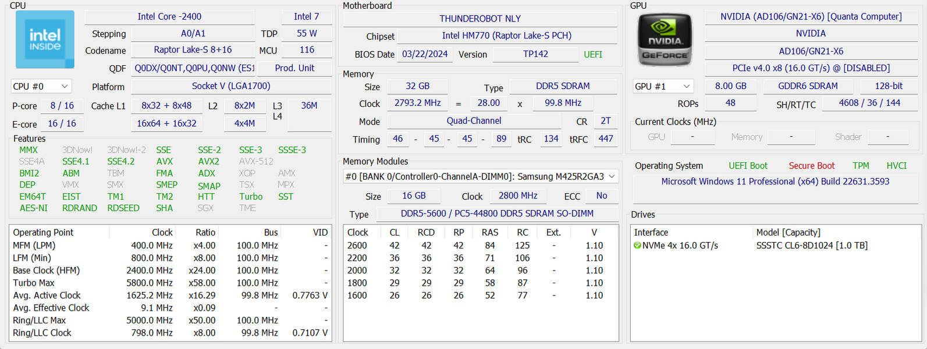The image size is (927, 349).
Task: Click the P-core 8 / 16 value
Action: [62, 106]
